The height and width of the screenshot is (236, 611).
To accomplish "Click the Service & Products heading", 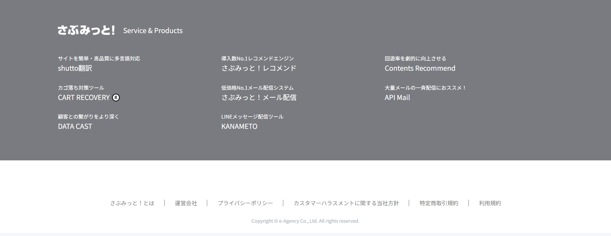I will pyautogui.click(x=153, y=31).
